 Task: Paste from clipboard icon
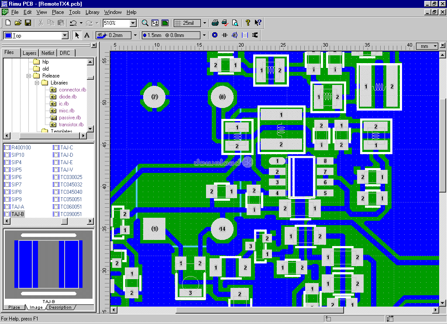[61, 23]
